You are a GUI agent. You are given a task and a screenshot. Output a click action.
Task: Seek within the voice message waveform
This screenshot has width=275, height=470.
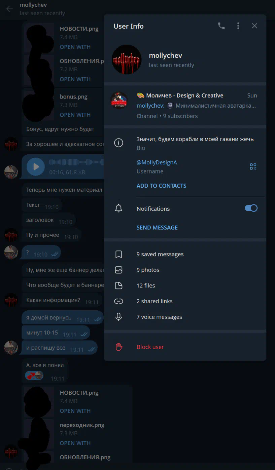pos(76,162)
